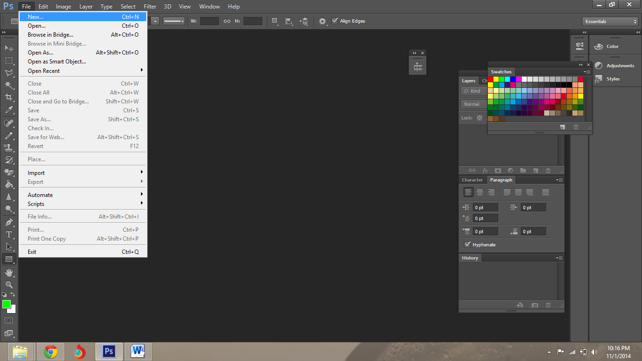Choose Exit from the File menu
Viewport: 642px width, 361px height.
(83, 252)
